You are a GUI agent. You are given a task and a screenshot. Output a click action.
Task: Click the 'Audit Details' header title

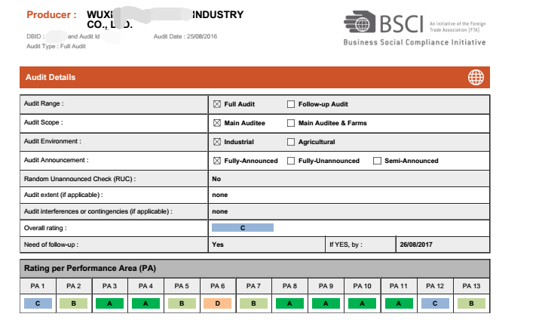(x=51, y=77)
